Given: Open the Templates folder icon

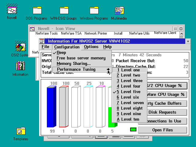Looking at the screenshot, I should point(21,131).
